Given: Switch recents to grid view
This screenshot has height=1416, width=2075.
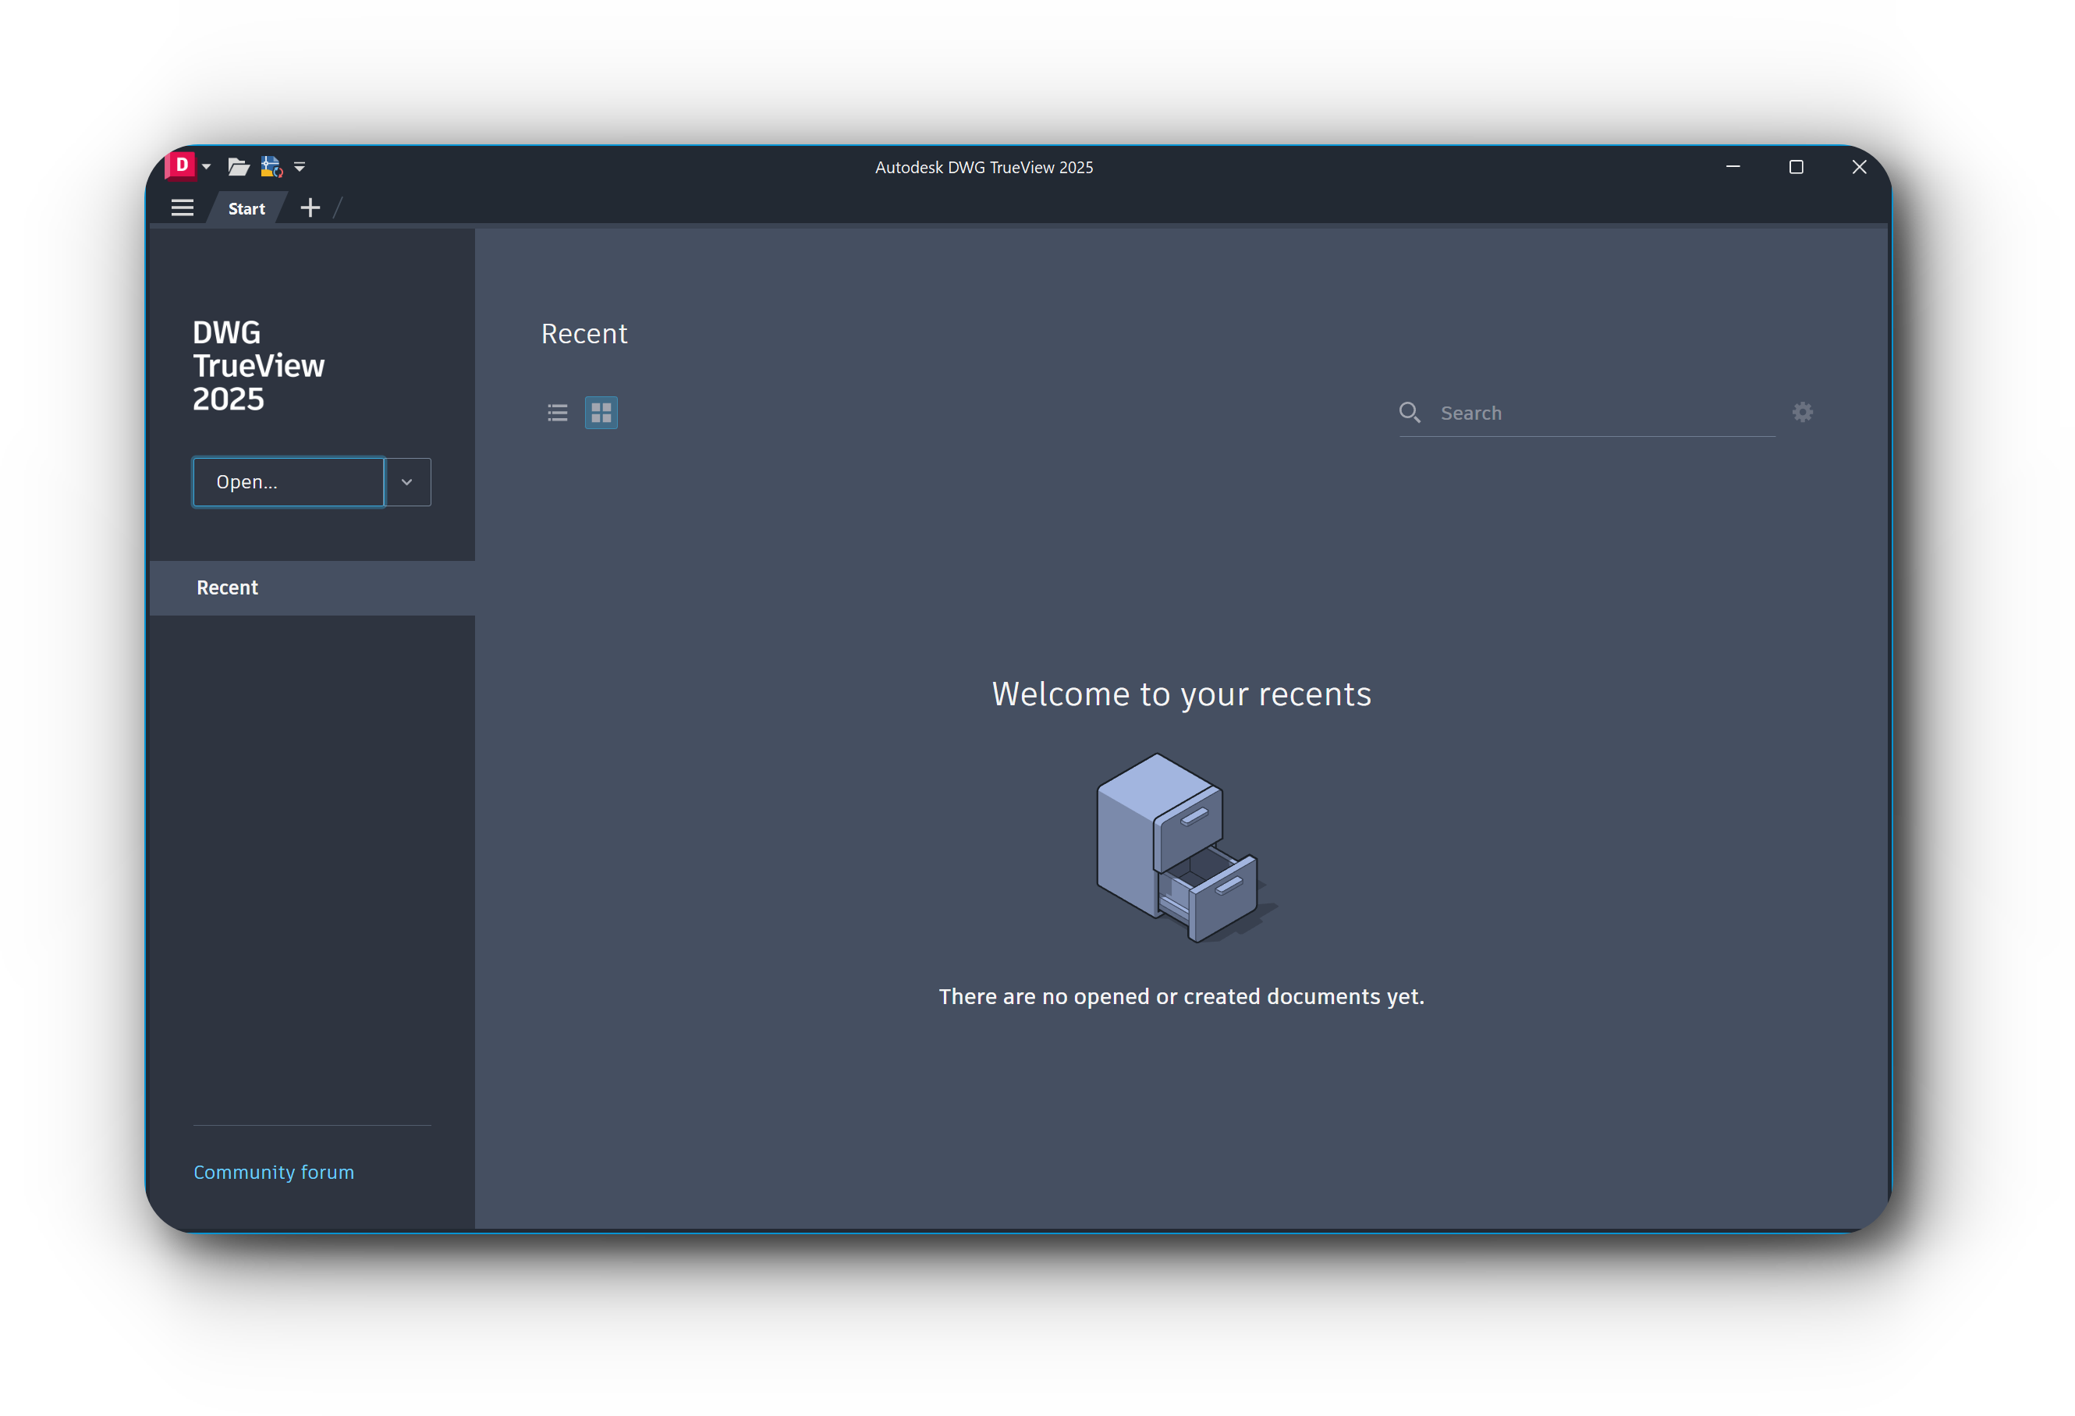Looking at the screenshot, I should point(601,413).
